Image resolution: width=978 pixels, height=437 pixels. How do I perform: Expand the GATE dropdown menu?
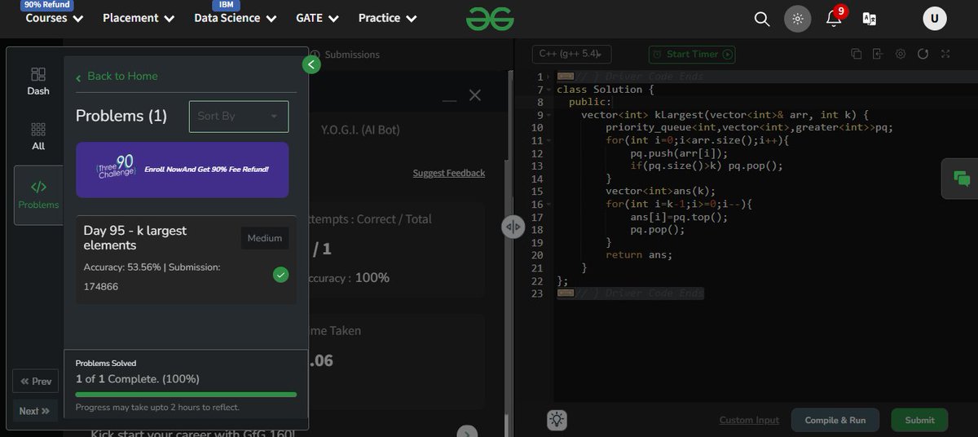point(317,18)
